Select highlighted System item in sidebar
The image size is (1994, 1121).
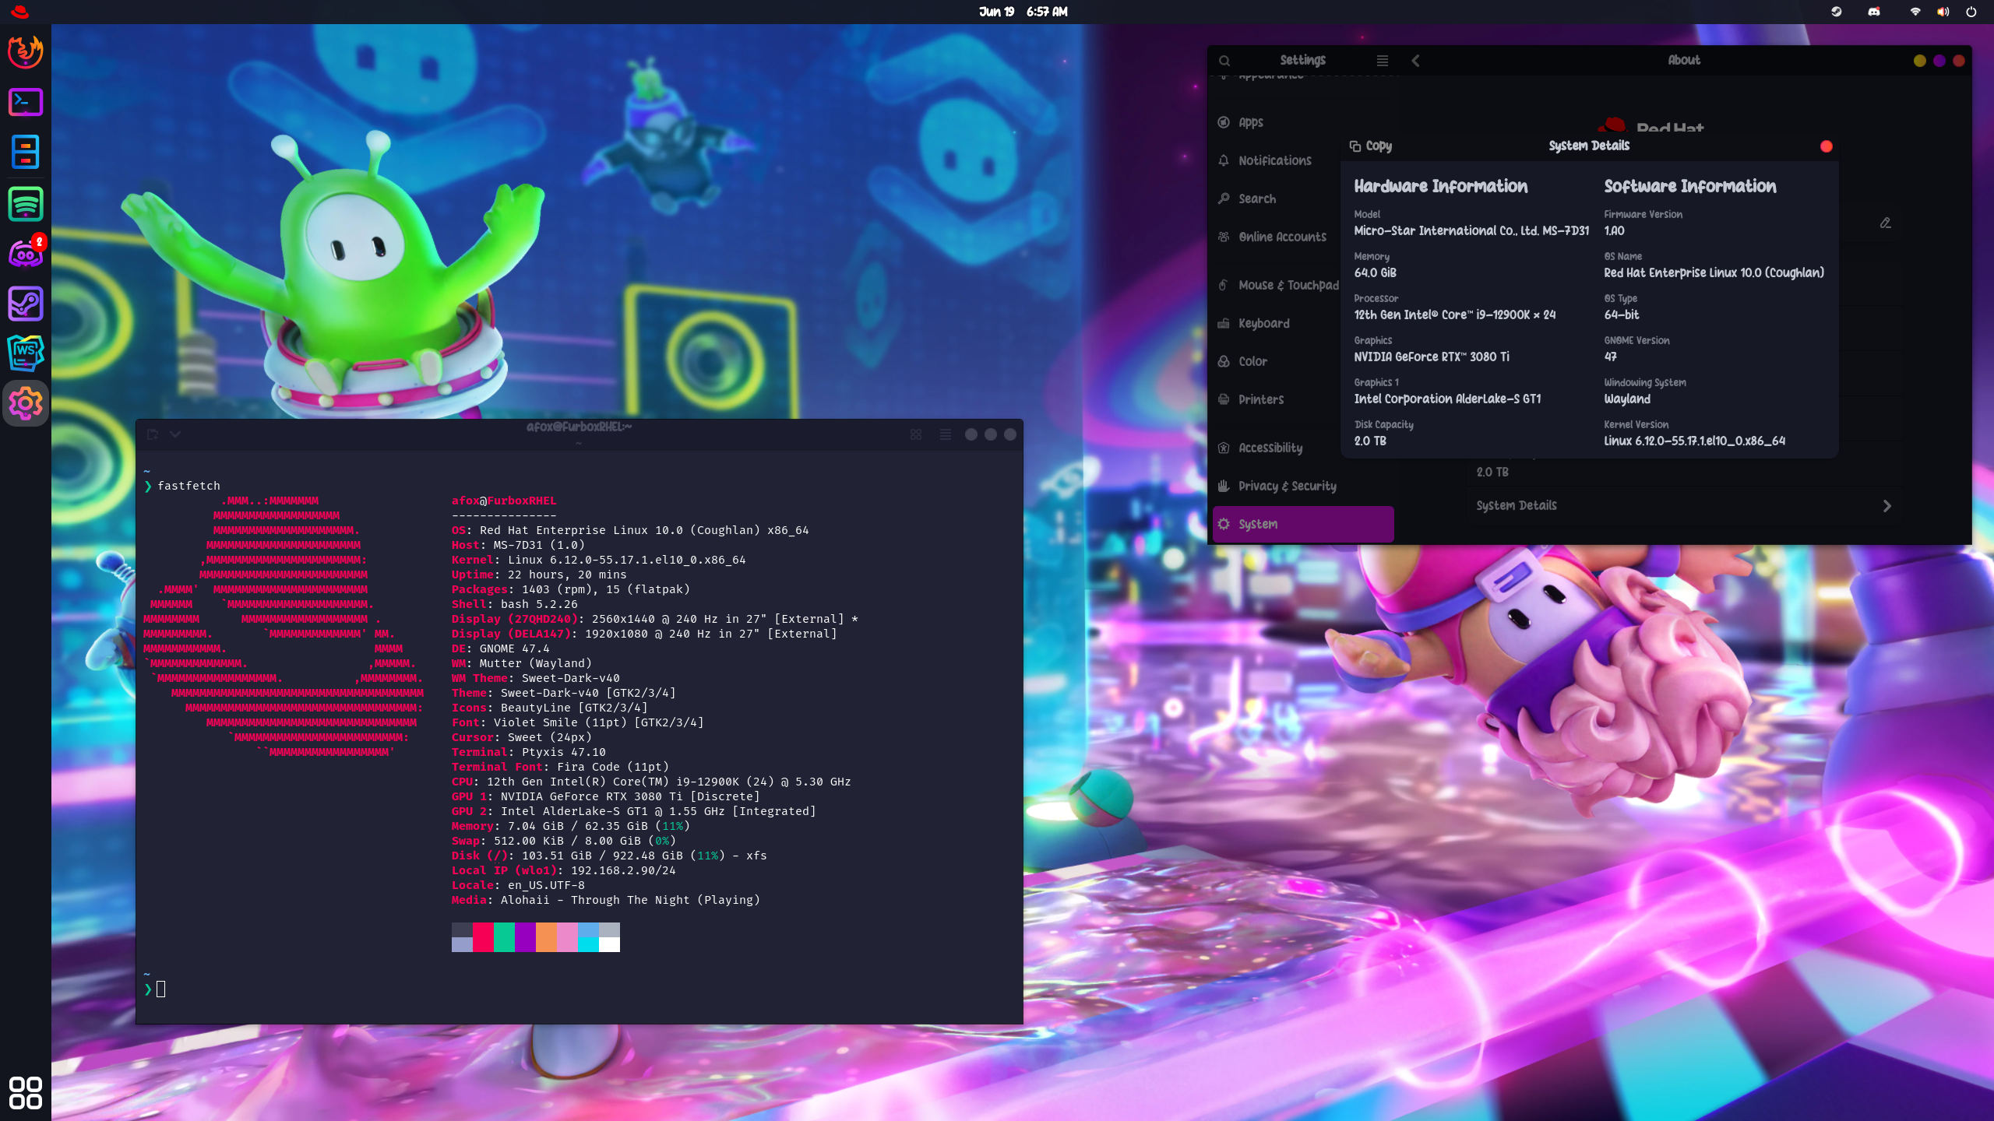pos(1303,524)
